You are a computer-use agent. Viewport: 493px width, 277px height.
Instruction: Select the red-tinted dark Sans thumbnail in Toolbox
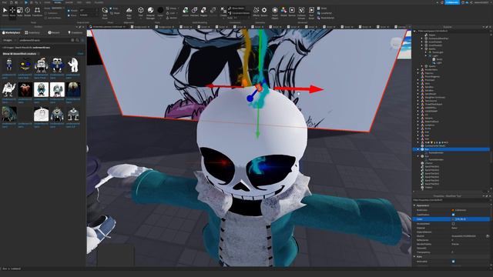[25, 89]
